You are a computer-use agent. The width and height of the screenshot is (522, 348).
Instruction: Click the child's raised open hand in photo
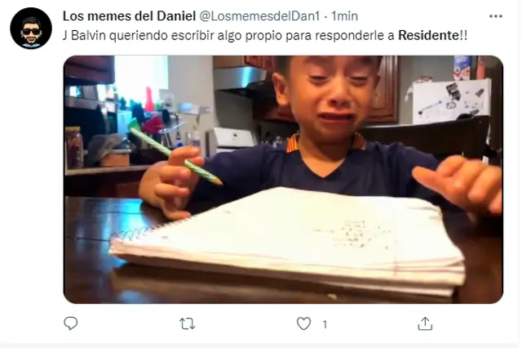click(458, 183)
